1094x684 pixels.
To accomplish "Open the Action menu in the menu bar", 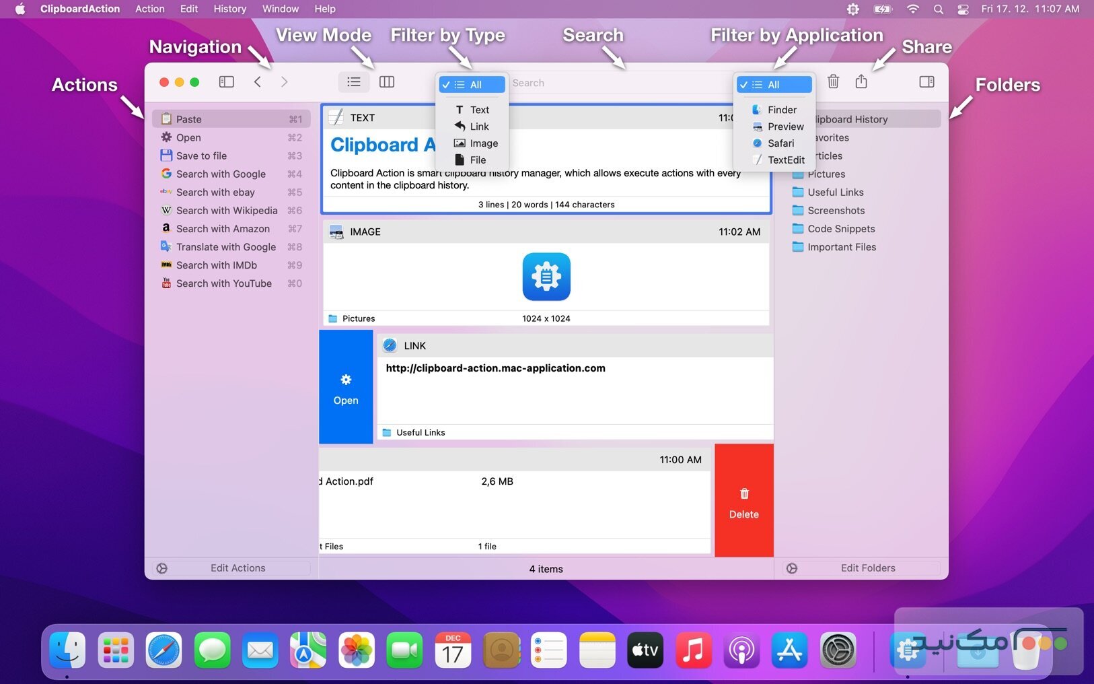I will pos(149,9).
